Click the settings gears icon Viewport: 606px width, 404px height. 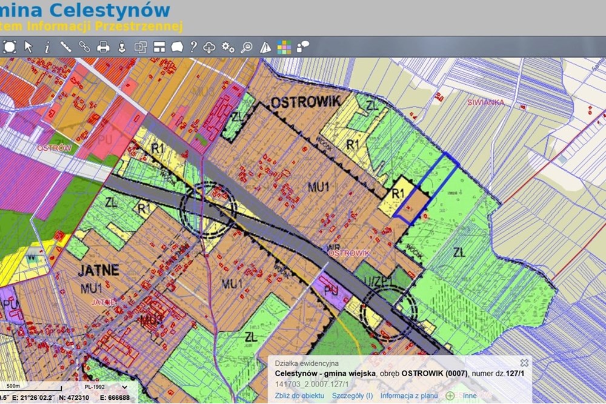(227, 46)
